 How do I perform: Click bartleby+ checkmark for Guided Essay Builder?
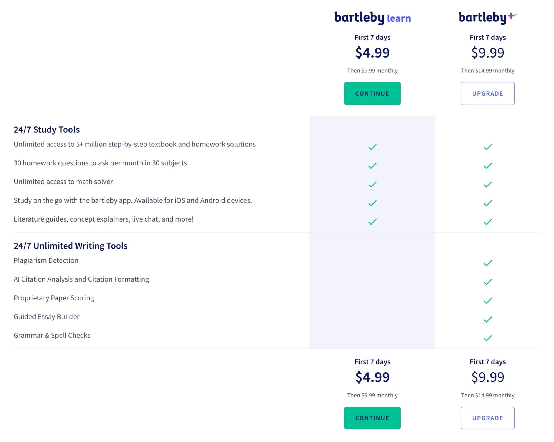point(487,319)
